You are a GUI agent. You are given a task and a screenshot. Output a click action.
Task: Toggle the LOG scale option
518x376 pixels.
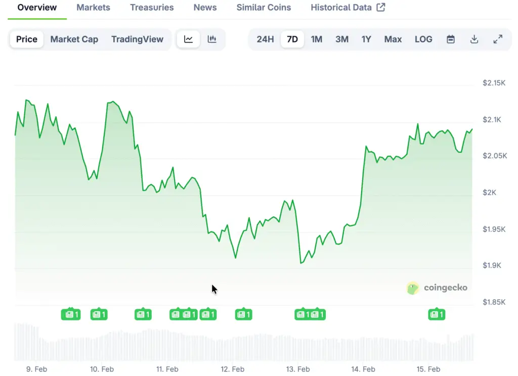coord(423,39)
